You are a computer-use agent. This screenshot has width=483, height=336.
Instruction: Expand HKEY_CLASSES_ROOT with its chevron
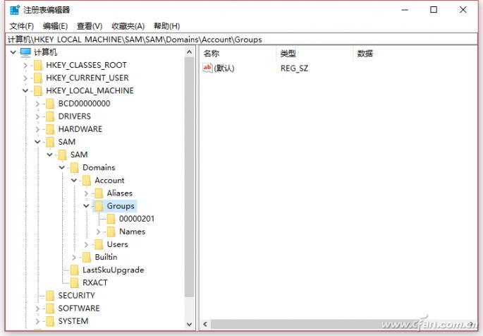(25, 66)
